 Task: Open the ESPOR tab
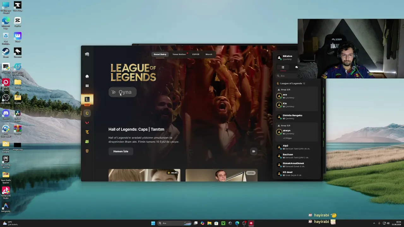[x=196, y=54]
